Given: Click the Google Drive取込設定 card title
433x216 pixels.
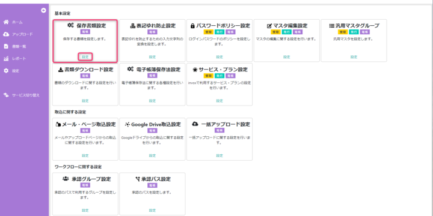Looking at the screenshot, I should 156,125.
